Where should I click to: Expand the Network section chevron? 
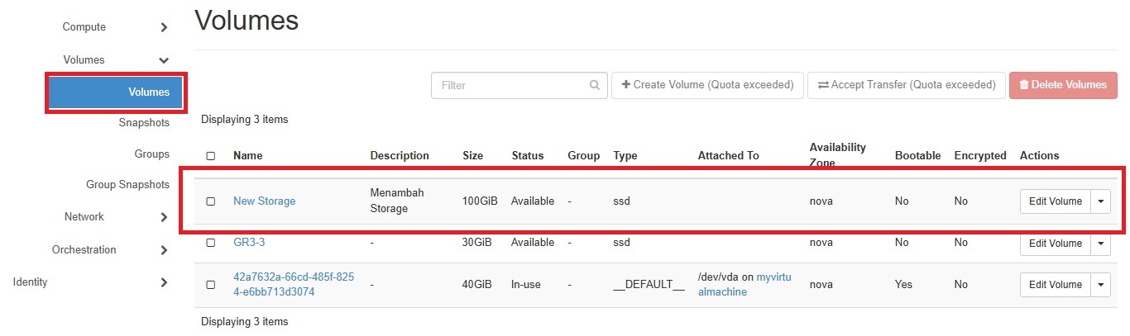164,217
